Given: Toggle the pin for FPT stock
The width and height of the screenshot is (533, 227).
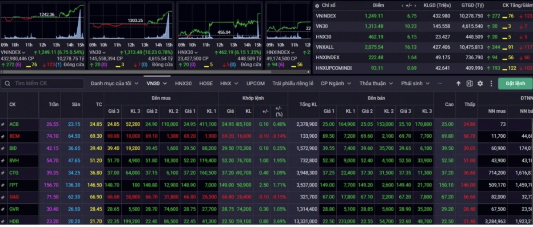Looking at the screenshot, I should pyautogui.click(x=3, y=184).
